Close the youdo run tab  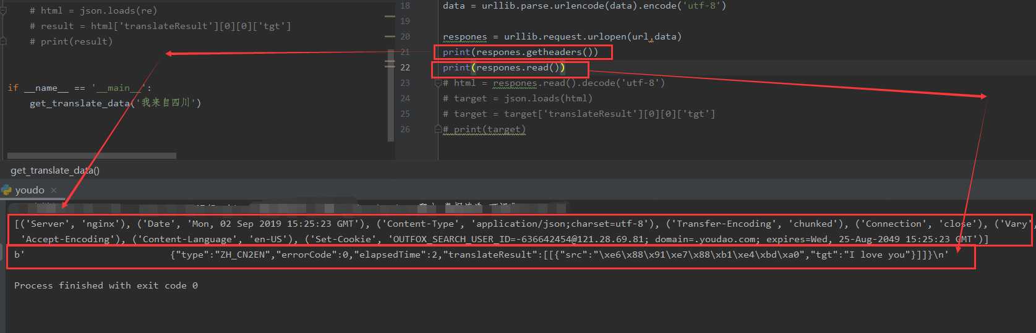(54, 190)
